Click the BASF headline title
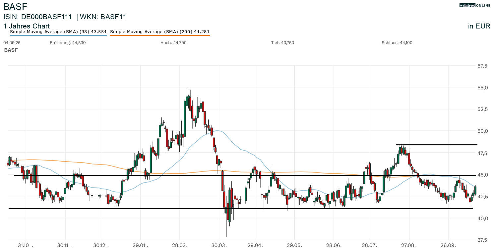 pos(15,7)
